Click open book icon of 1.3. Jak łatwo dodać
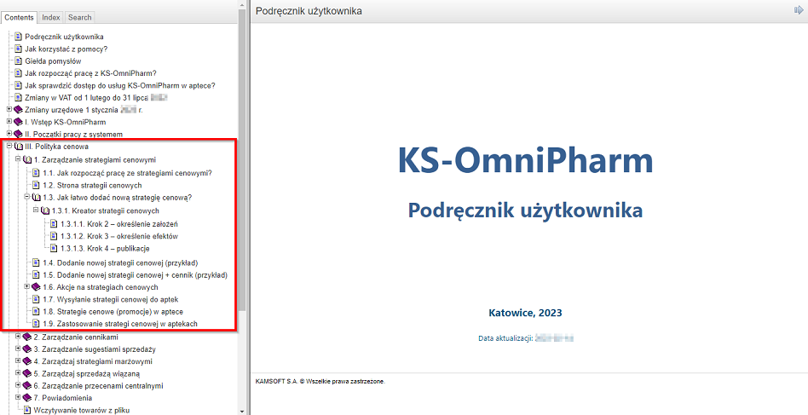Screen dimensions: 808x415 (37, 197)
